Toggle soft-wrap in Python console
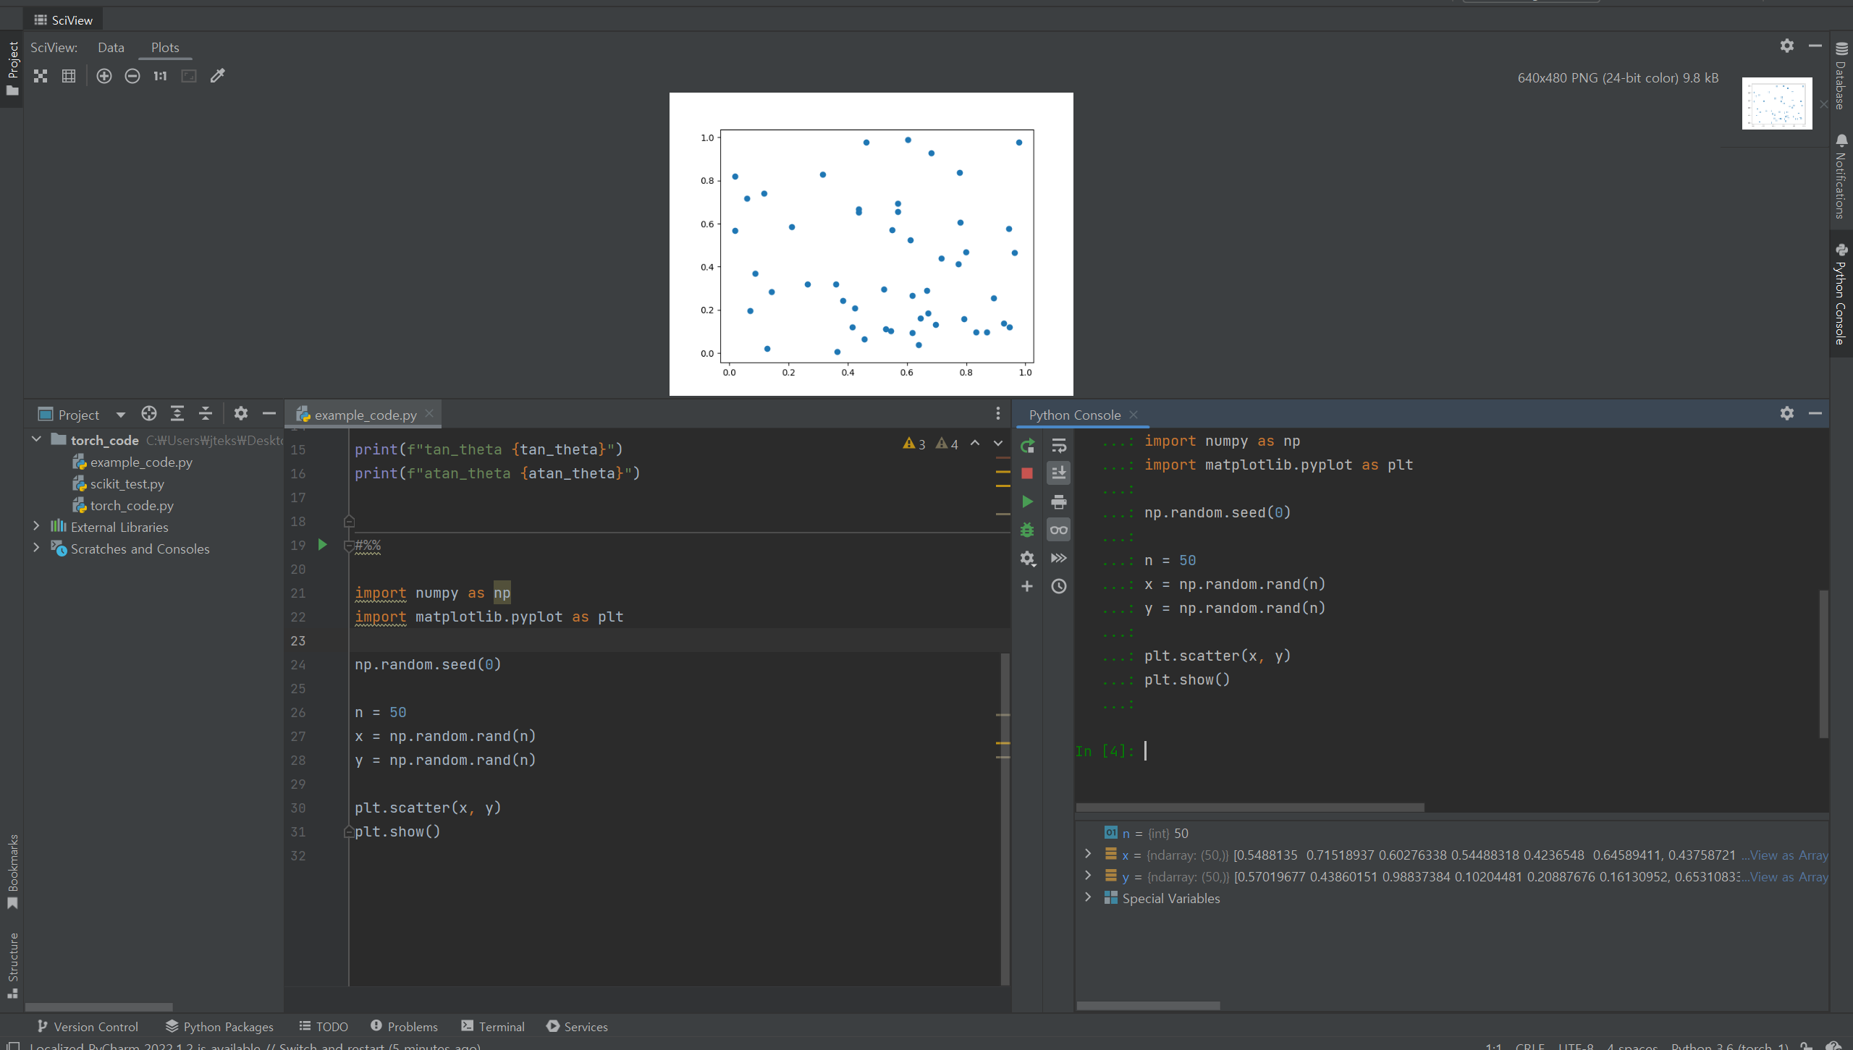The image size is (1853, 1050). coord(1059,446)
